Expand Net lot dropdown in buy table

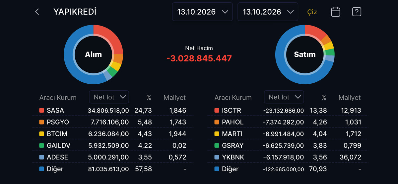[109, 97]
